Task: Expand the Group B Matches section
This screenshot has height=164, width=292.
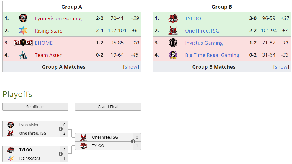Action: [281, 67]
